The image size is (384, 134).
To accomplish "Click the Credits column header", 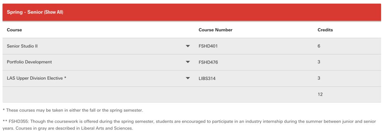I will pos(325,30).
